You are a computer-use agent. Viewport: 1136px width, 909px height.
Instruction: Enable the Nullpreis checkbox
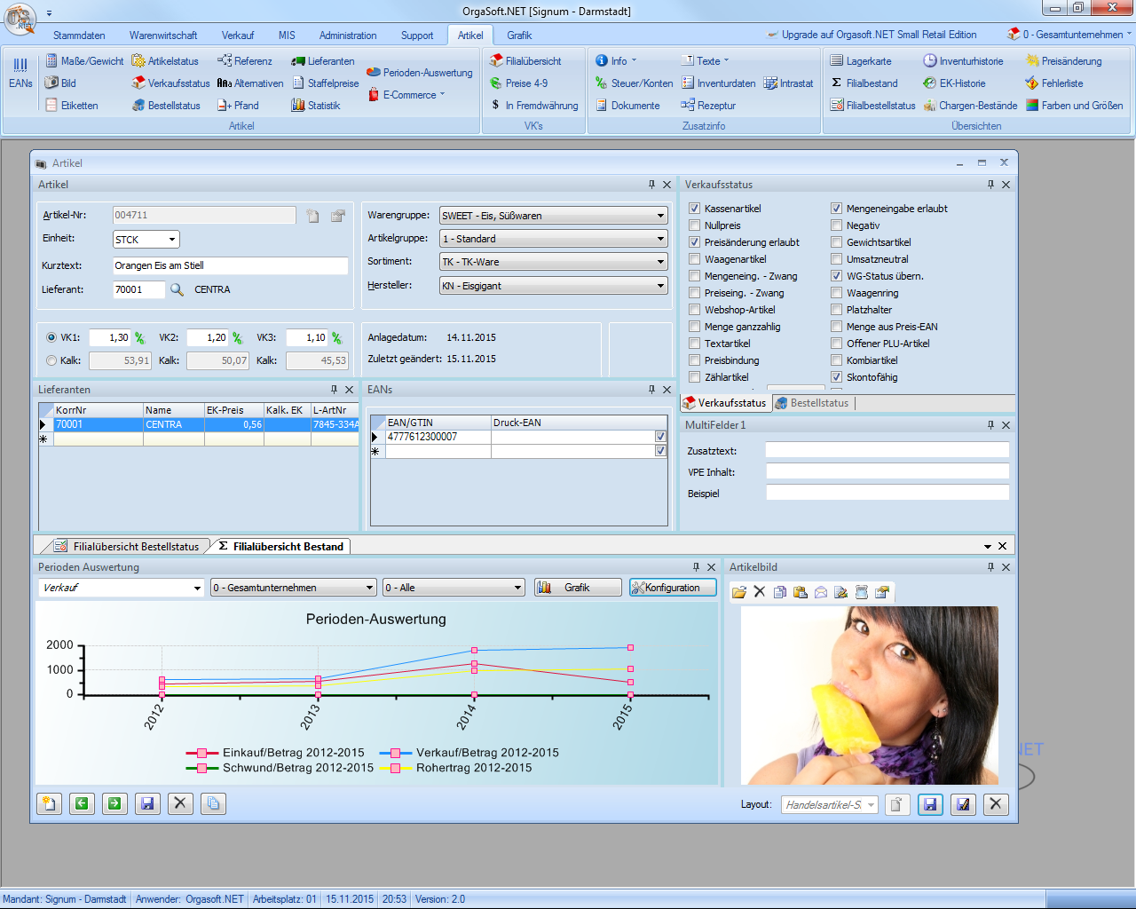(x=695, y=225)
